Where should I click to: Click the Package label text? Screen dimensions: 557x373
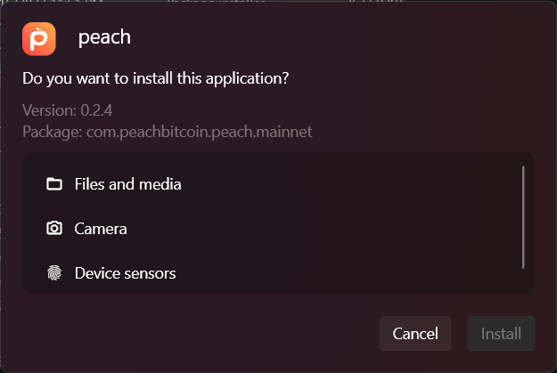point(53,132)
